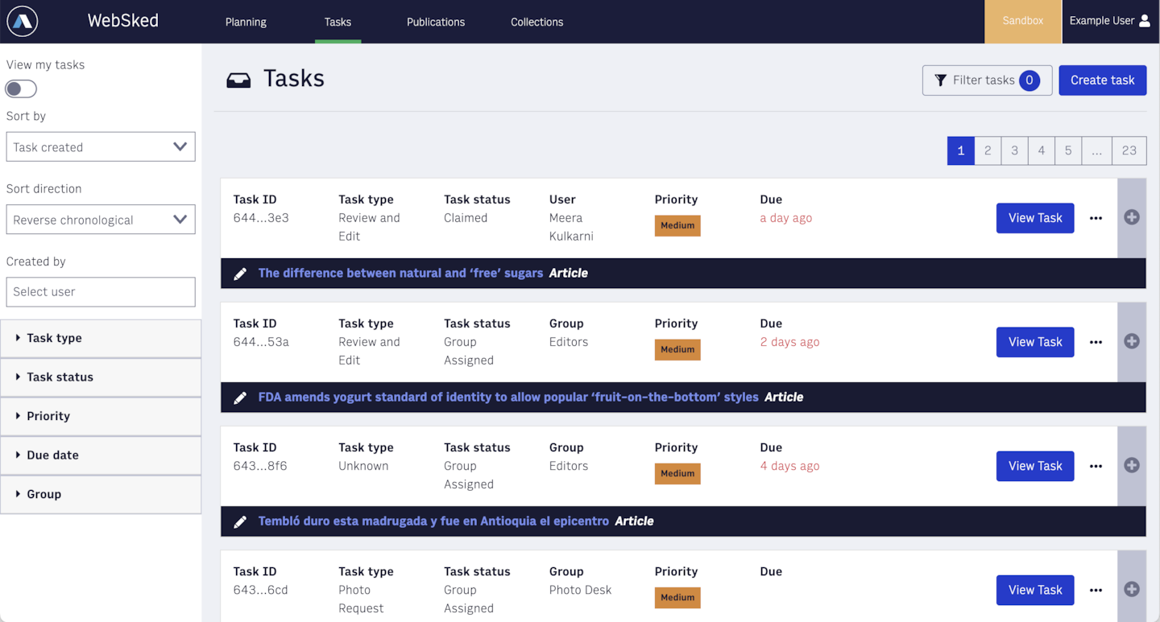Open the ellipsis menu on the Photo Request task
This screenshot has height=622, width=1160.
1096,590
